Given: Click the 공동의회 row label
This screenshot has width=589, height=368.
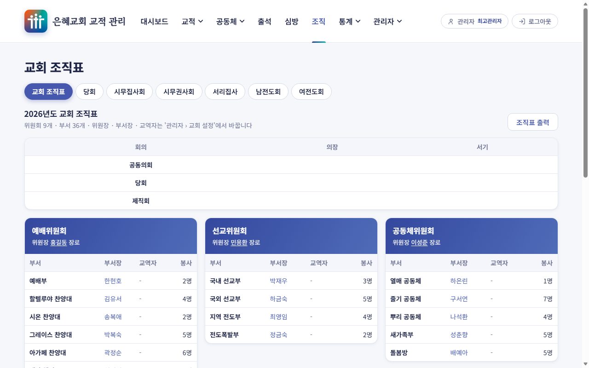Looking at the screenshot, I should click(141, 165).
